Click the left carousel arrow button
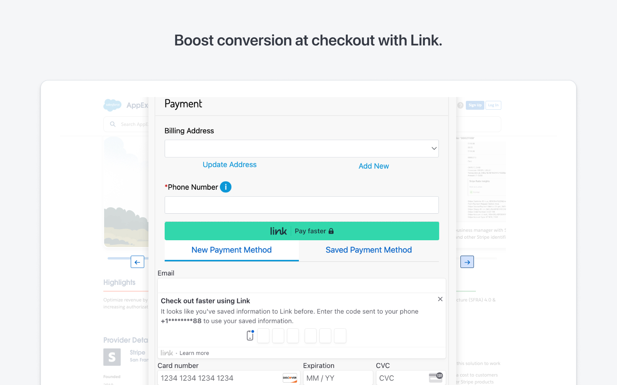617x385 pixels. click(137, 262)
